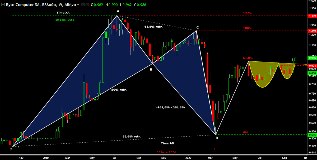Screen dimensions: 317x160
Task: Click pattern point label B
Action: click(x=151, y=70)
